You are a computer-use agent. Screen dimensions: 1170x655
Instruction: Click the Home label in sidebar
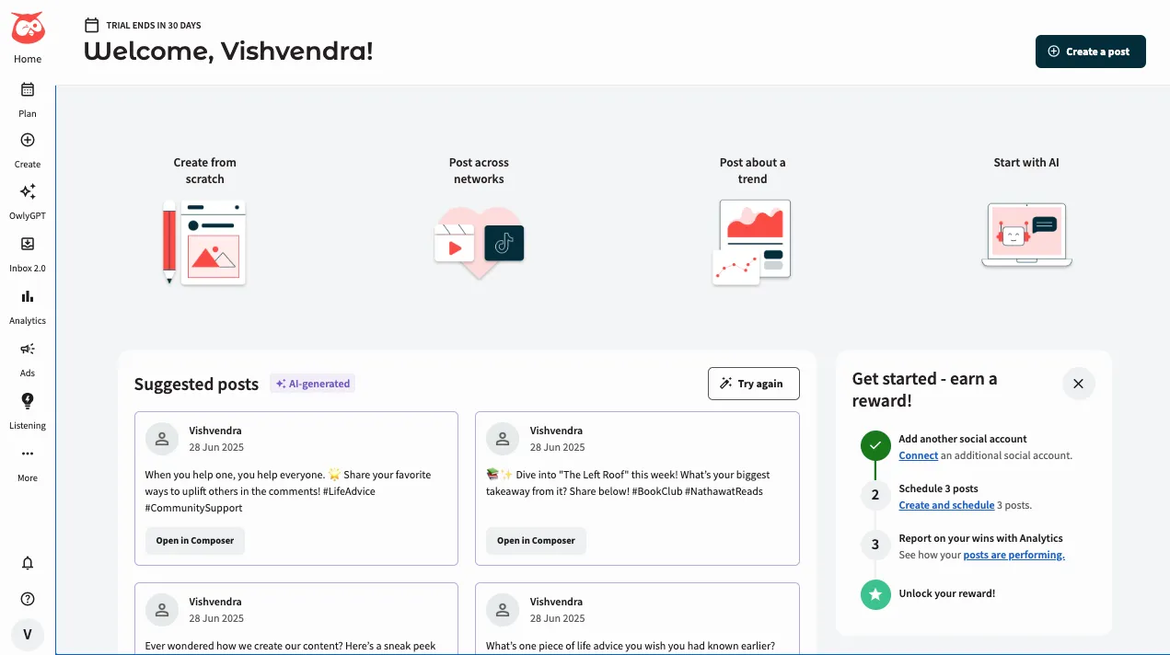point(28,59)
